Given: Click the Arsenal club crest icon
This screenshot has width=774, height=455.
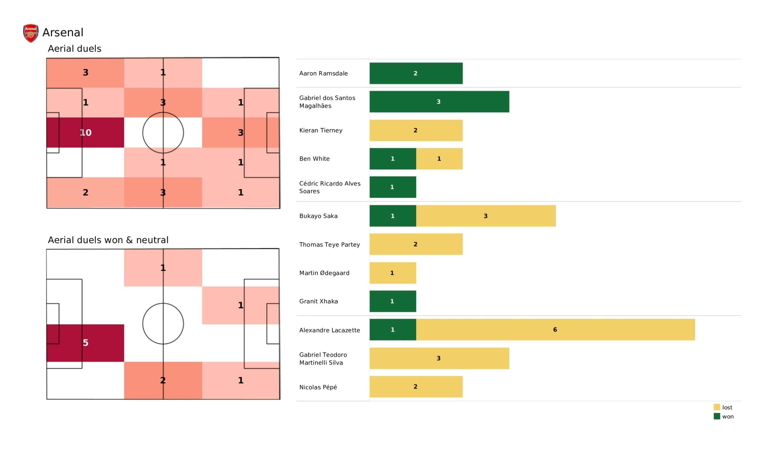Looking at the screenshot, I should pyautogui.click(x=31, y=33).
